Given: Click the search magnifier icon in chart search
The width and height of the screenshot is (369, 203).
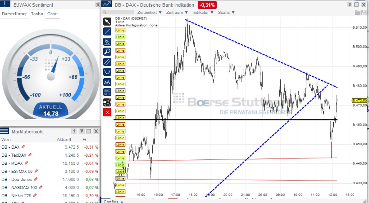Looking at the screenshot, I should (x=105, y=12).
